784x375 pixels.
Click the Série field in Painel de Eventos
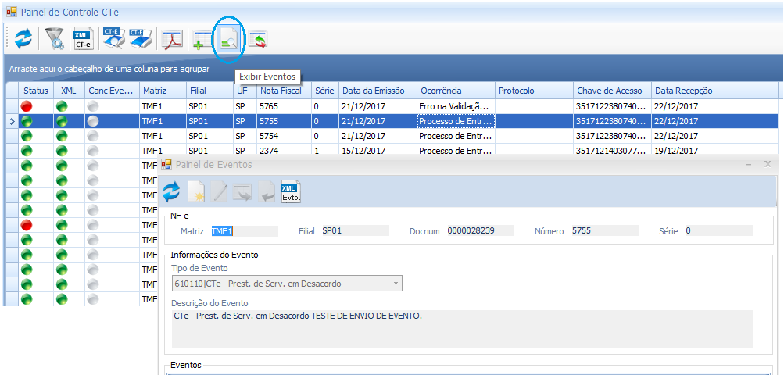(x=718, y=231)
